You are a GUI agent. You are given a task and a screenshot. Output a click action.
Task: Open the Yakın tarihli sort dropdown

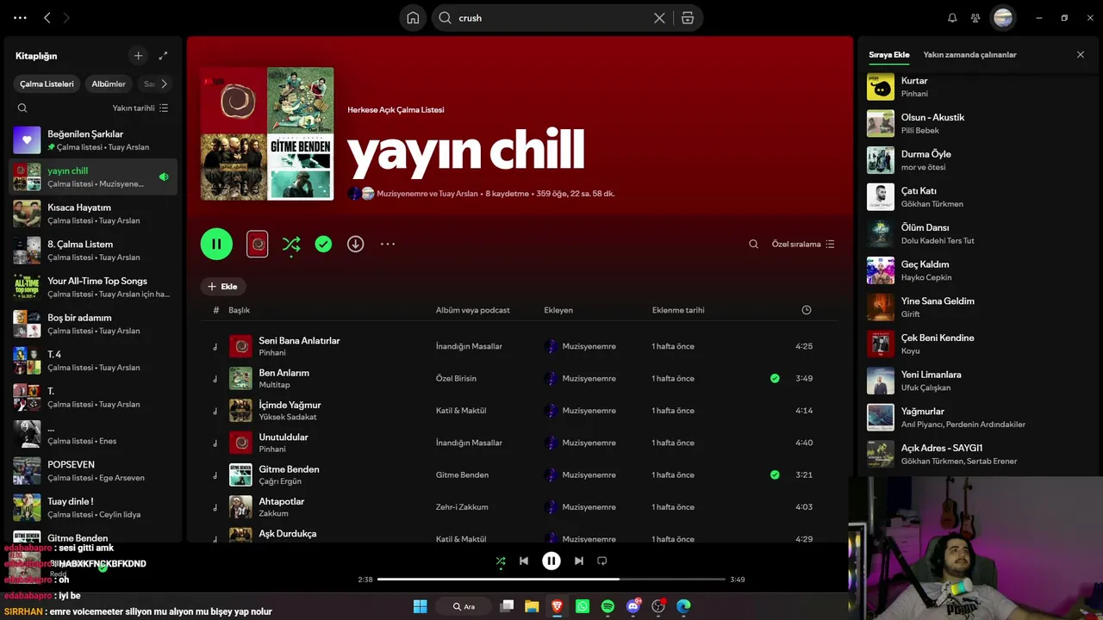140,108
